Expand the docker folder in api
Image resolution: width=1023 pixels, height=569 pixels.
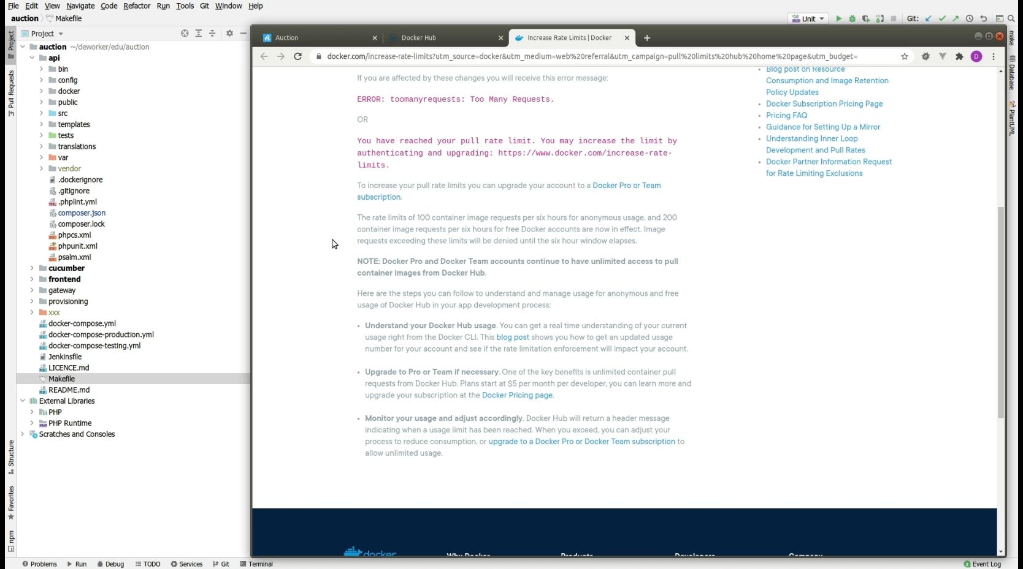[x=42, y=91]
